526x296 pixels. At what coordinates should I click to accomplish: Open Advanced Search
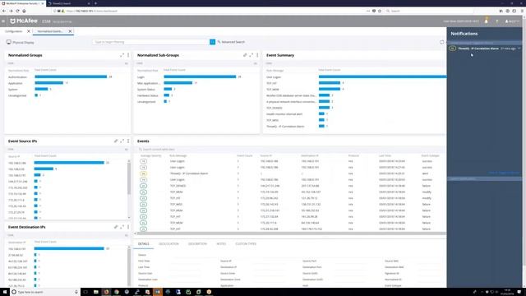(231, 42)
